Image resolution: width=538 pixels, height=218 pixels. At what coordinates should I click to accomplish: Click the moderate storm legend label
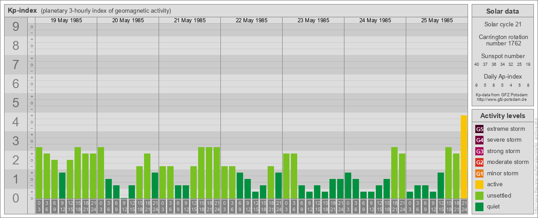508,162
